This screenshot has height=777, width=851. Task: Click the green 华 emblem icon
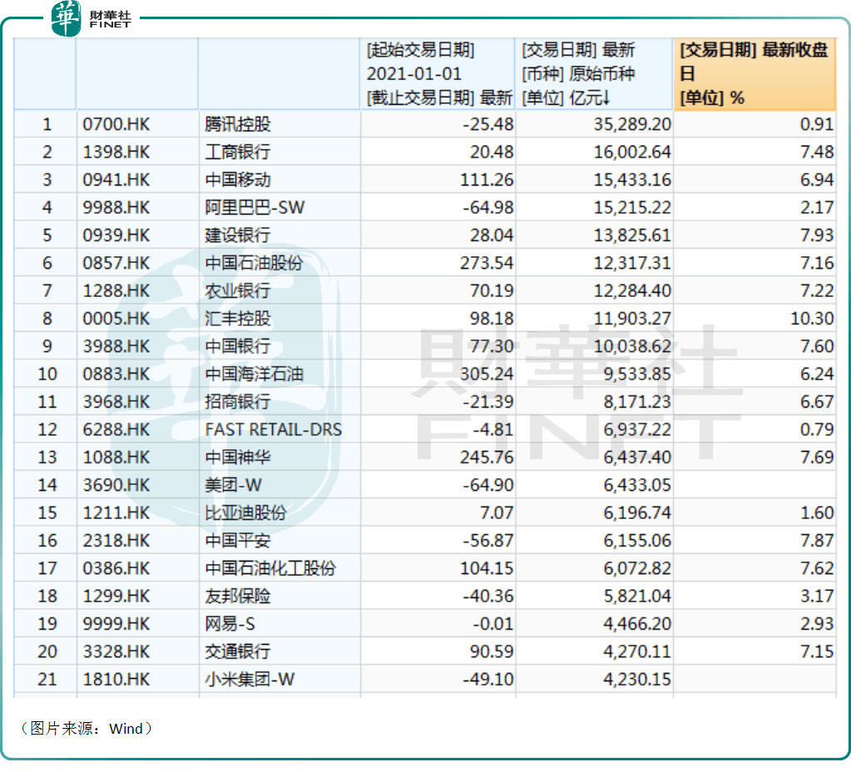(x=64, y=17)
